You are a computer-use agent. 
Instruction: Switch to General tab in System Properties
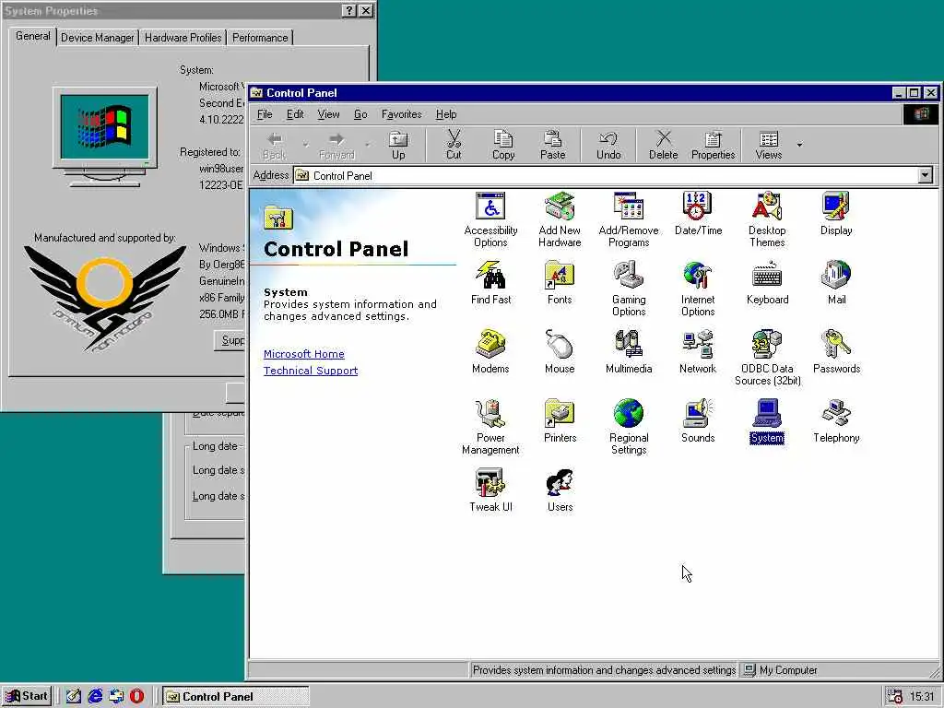pos(33,36)
